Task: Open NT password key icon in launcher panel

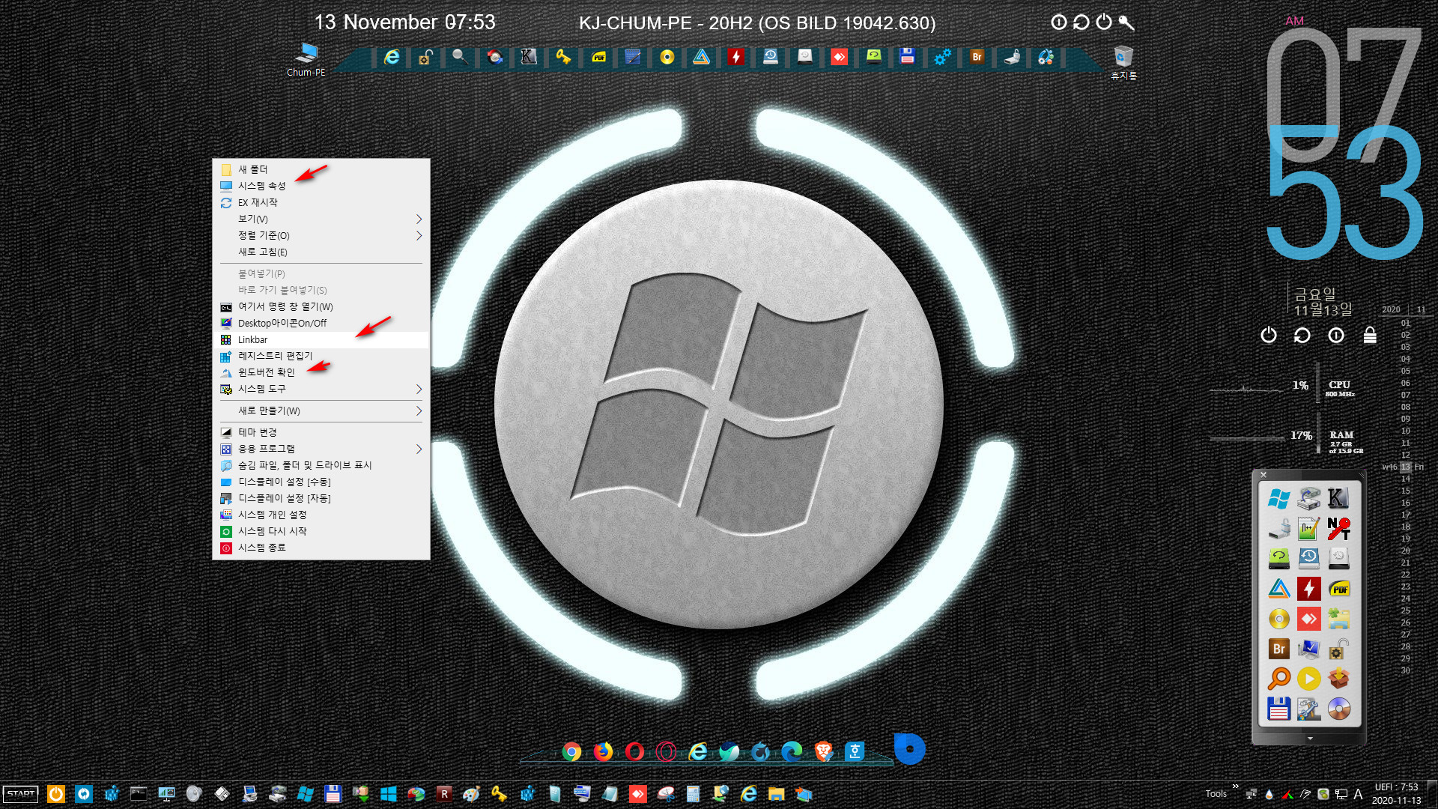Action: 1338,528
